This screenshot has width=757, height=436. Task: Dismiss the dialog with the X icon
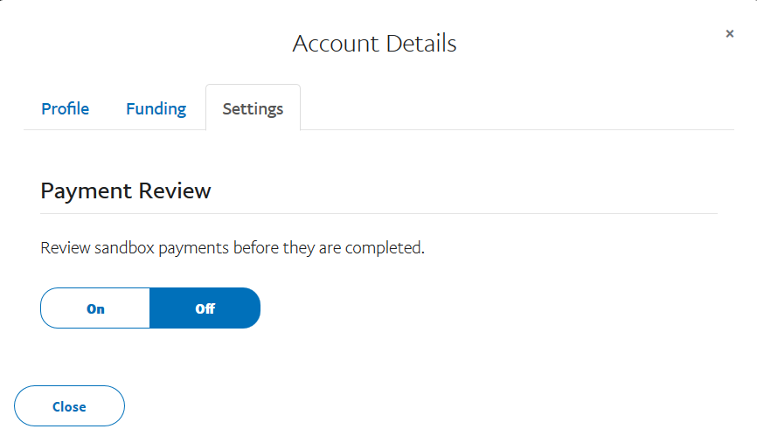[730, 34]
